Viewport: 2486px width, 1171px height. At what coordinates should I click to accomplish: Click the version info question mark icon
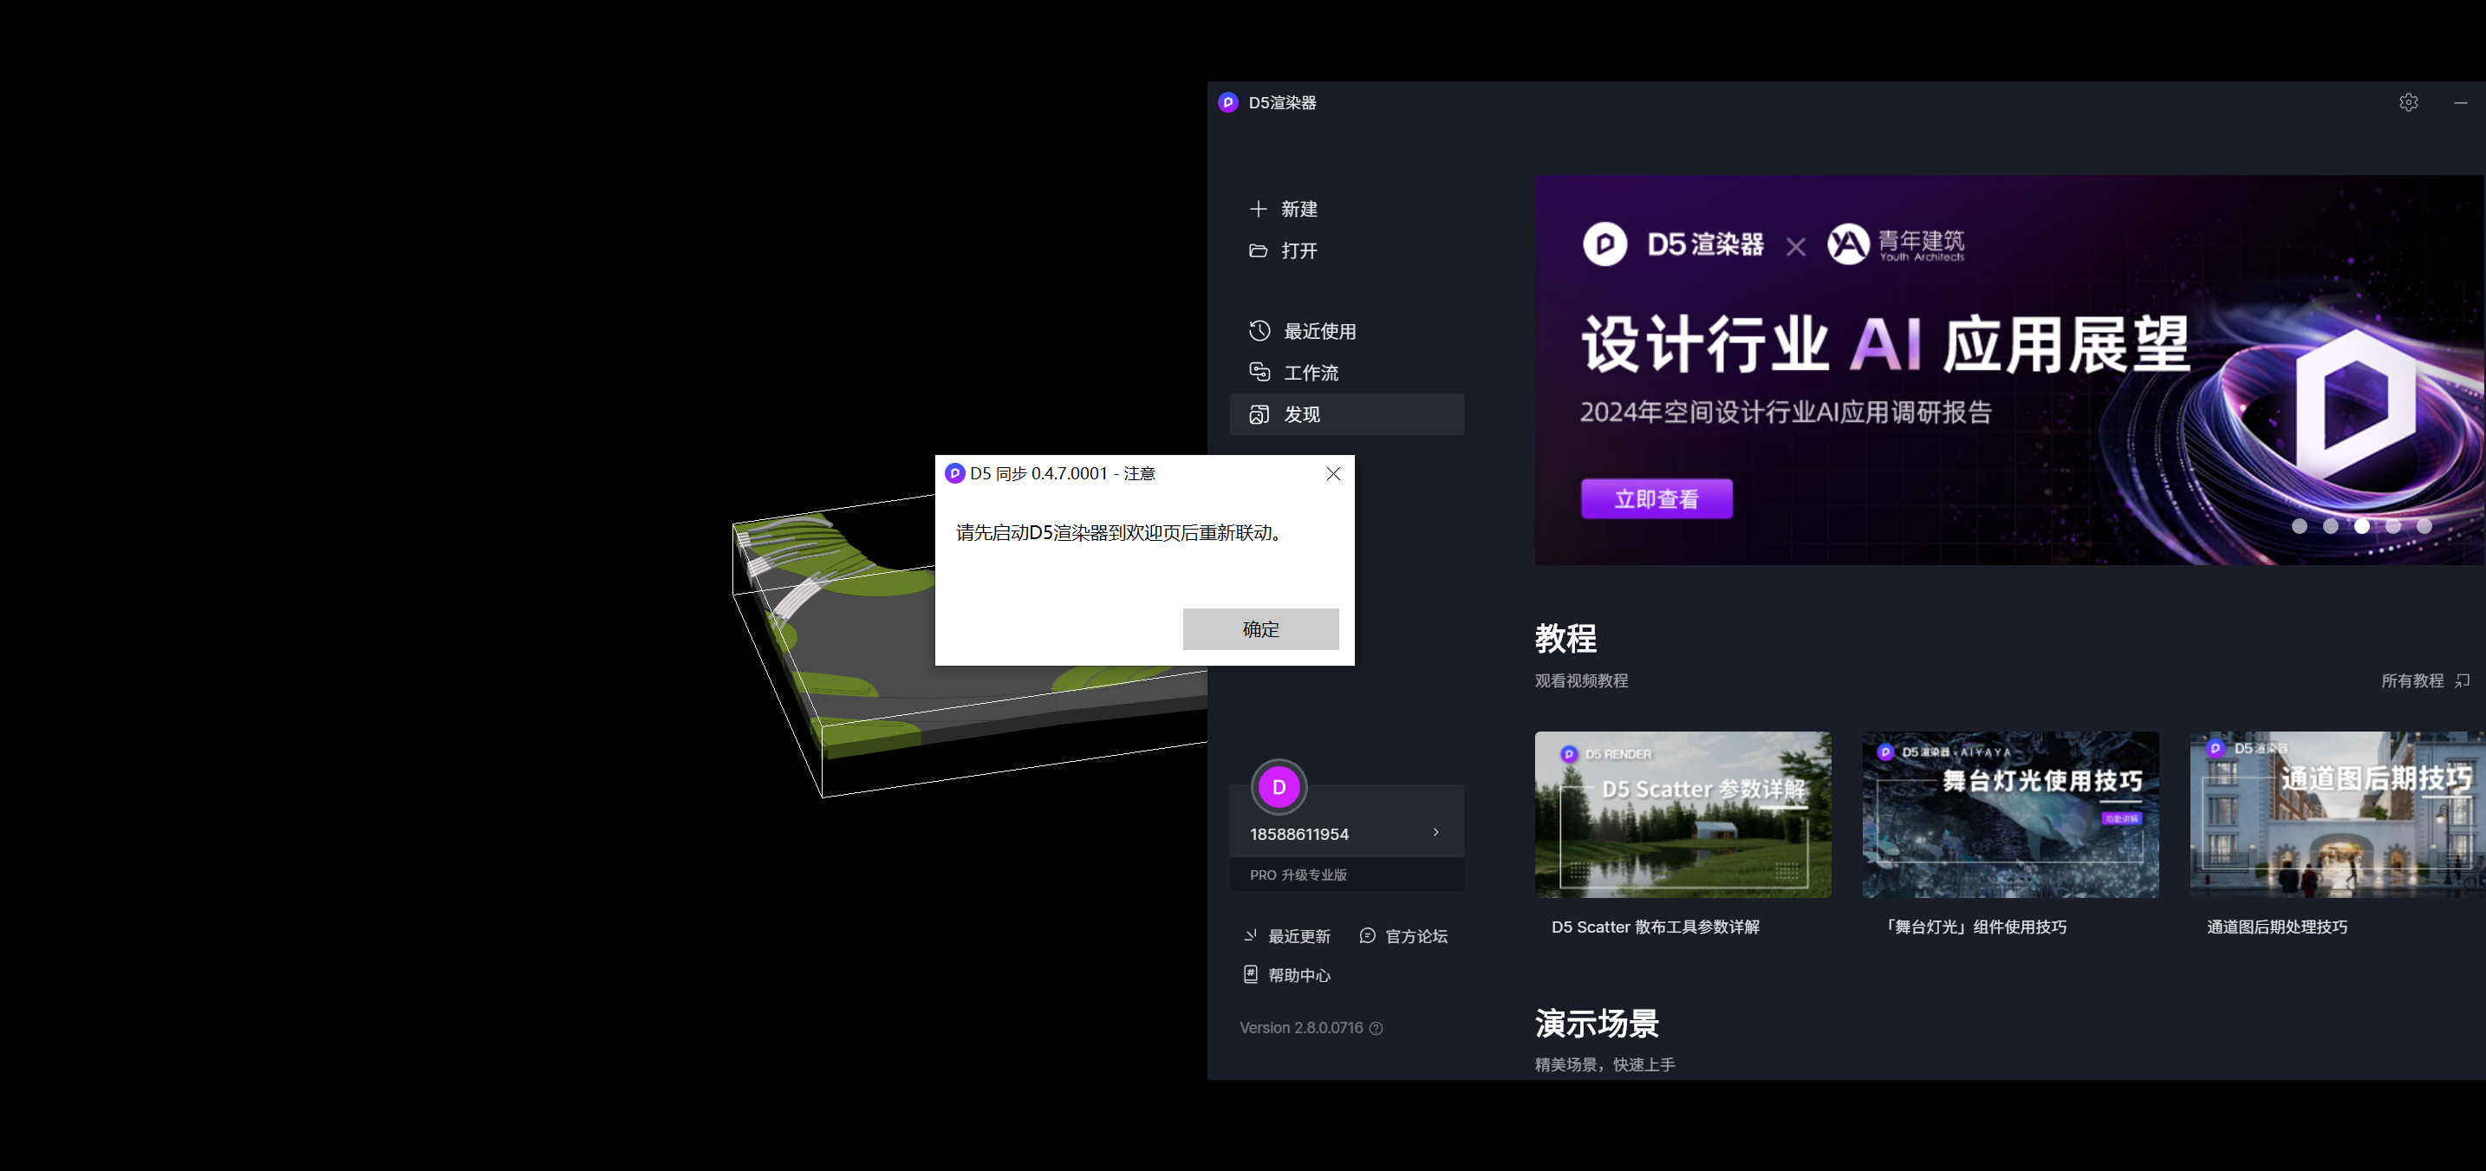click(1376, 1028)
